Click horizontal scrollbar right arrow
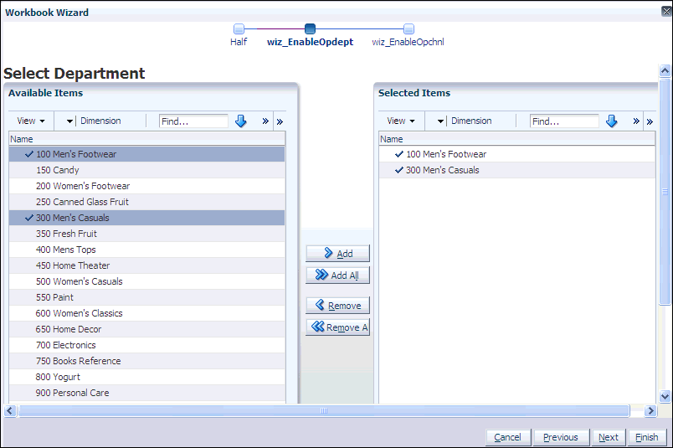This screenshot has height=448, width=673. 650,410
